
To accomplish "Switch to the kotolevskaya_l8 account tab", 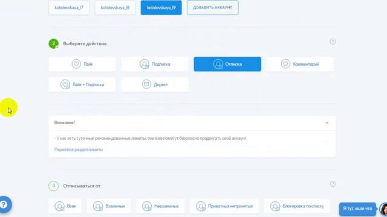I will (115, 7).
